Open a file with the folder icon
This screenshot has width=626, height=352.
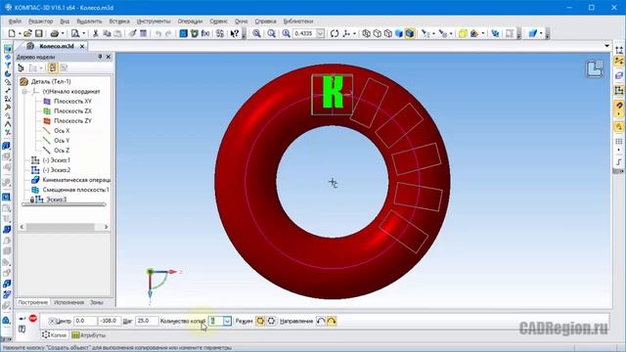point(27,33)
